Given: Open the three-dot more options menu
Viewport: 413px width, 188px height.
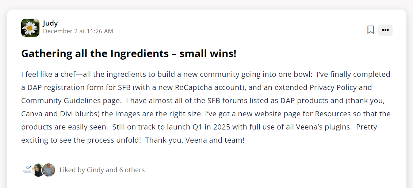Looking at the screenshot, I should coord(385,30).
